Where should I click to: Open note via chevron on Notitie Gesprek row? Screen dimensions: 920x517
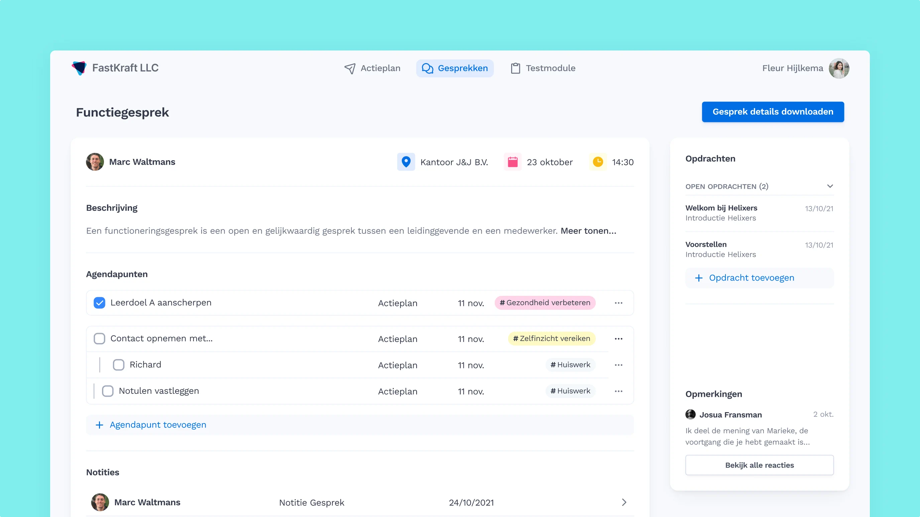(624, 502)
